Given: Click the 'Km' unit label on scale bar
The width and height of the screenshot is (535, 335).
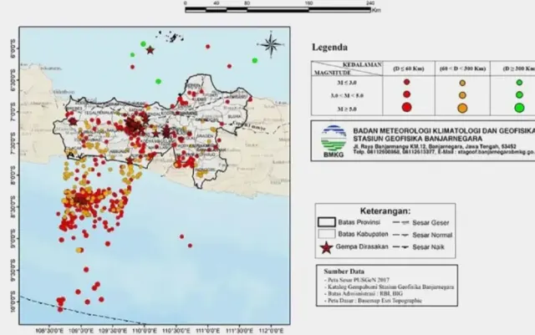Looking at the screenshot, I should pyautogui.click(x=376, y=10).
